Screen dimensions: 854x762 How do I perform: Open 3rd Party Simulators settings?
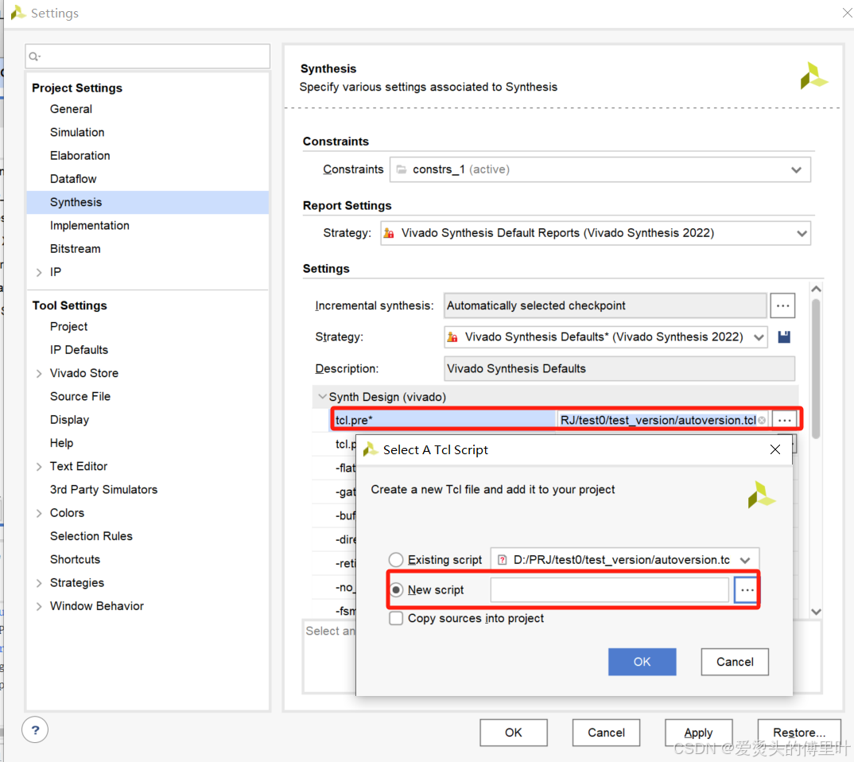(x=103, y=490)
